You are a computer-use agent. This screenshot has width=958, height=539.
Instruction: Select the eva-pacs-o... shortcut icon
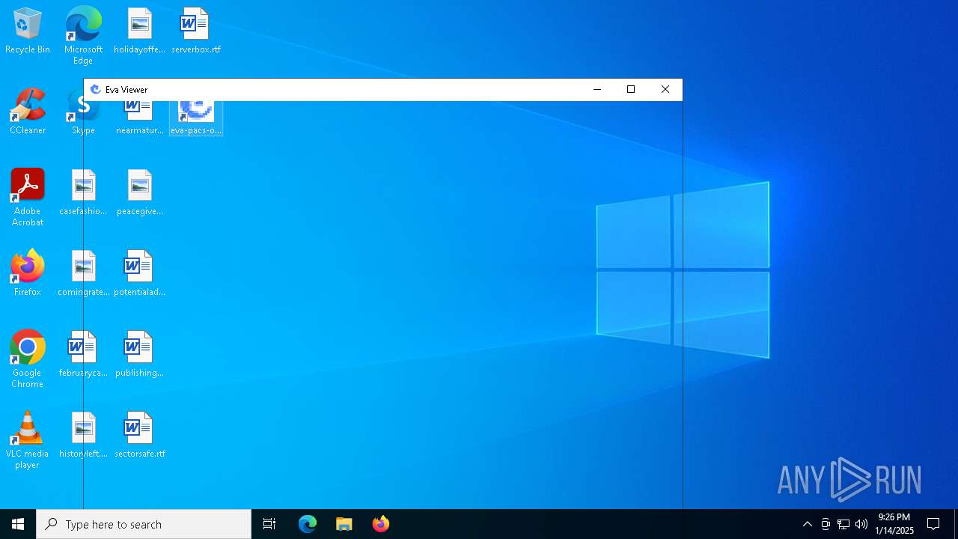tap(195, 118)
